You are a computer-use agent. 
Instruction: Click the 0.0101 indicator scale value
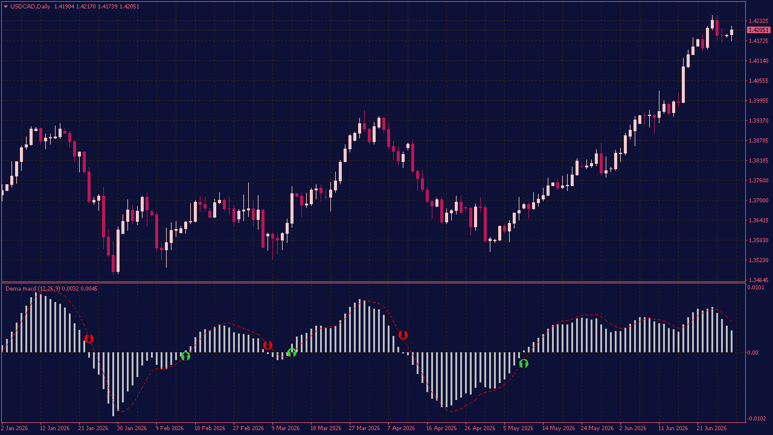pyautogui.click(x=756, y=288)
